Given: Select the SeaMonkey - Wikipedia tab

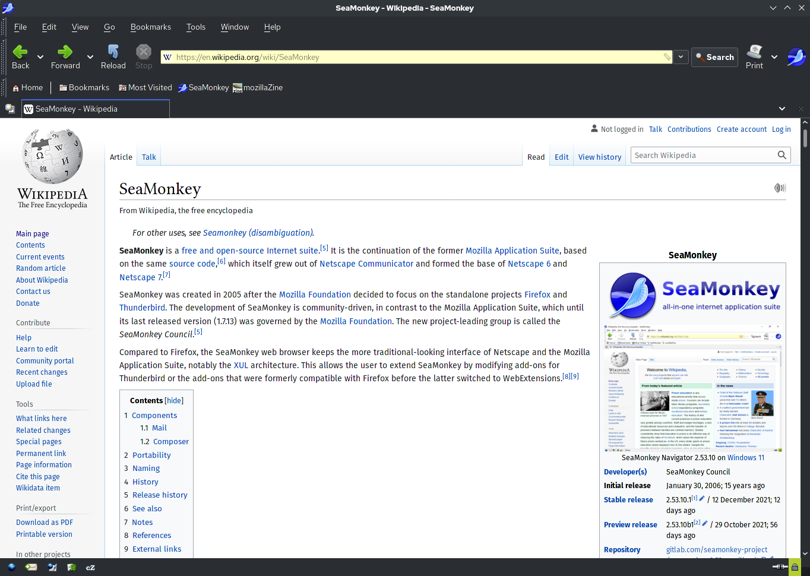Looking at the screenshot, I should (96, 109).
